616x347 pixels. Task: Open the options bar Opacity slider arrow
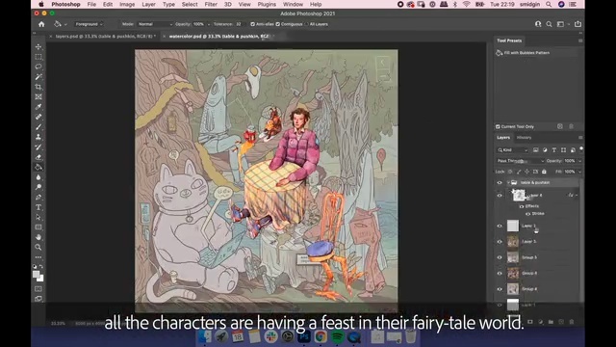pos(209,24)
